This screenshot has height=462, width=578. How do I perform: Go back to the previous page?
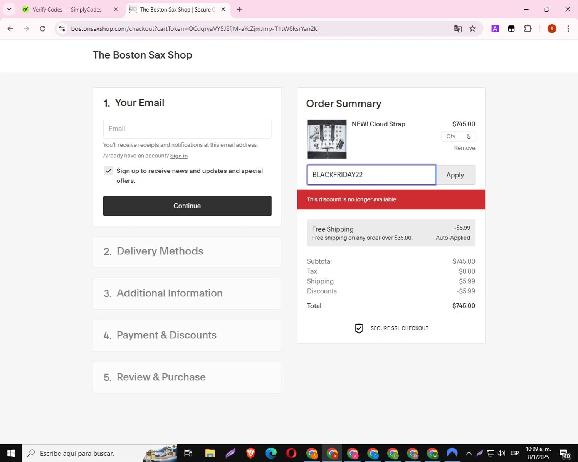(x=10, y=28)
